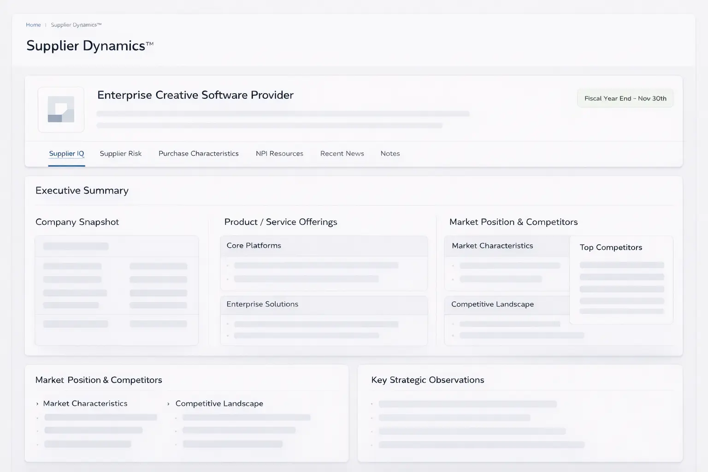
Task: Open the Top Competitors card
Action: [621, 279]
